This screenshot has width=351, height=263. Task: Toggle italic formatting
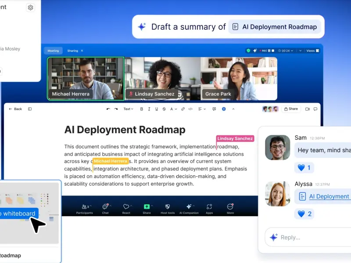149,109
